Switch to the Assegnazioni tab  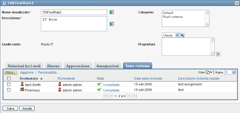point(108,66)
